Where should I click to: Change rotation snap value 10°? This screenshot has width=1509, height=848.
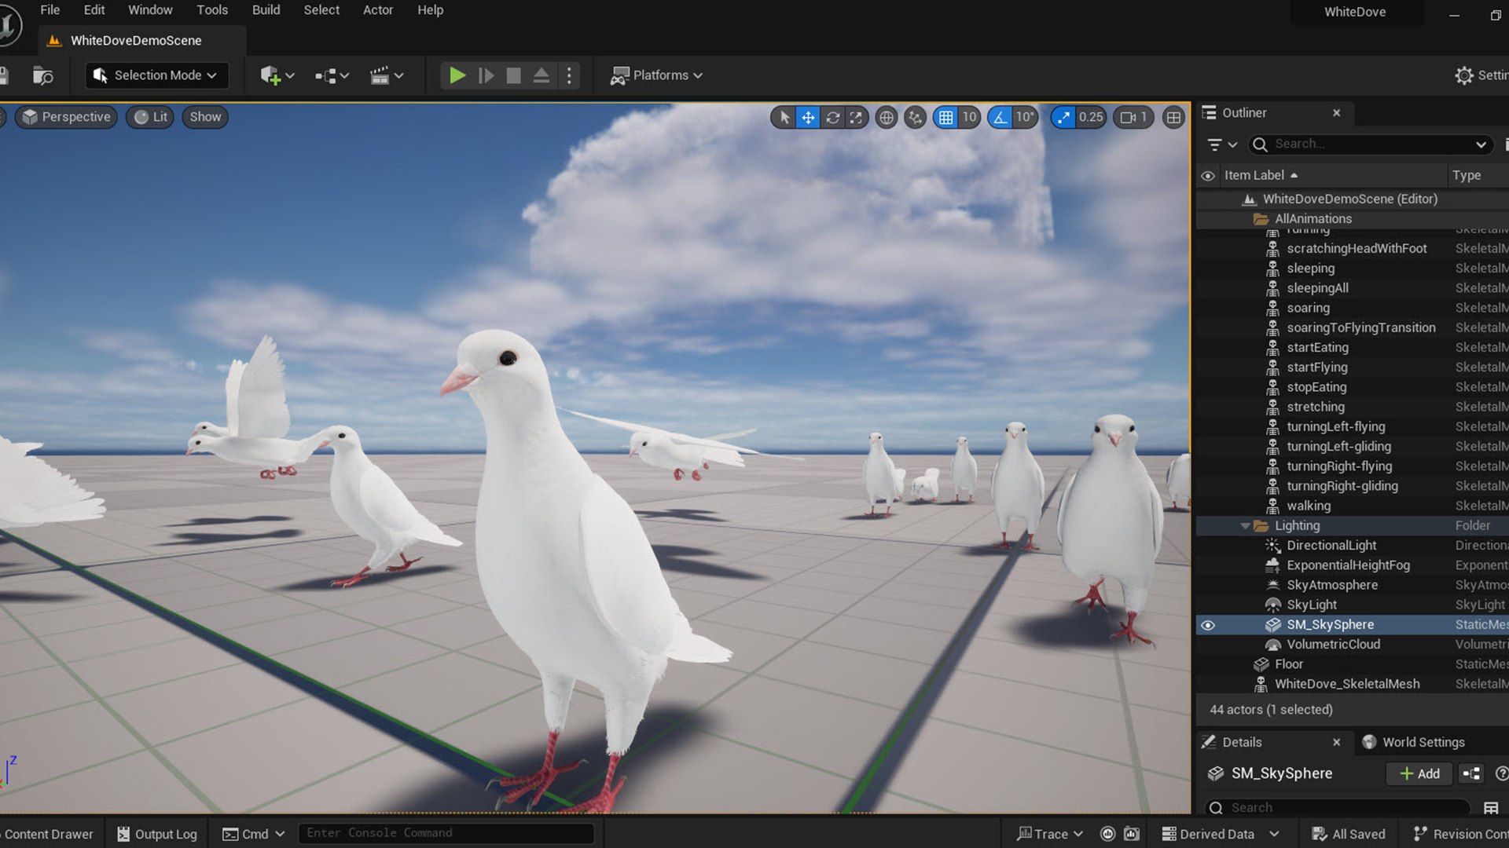point(1026,117)
